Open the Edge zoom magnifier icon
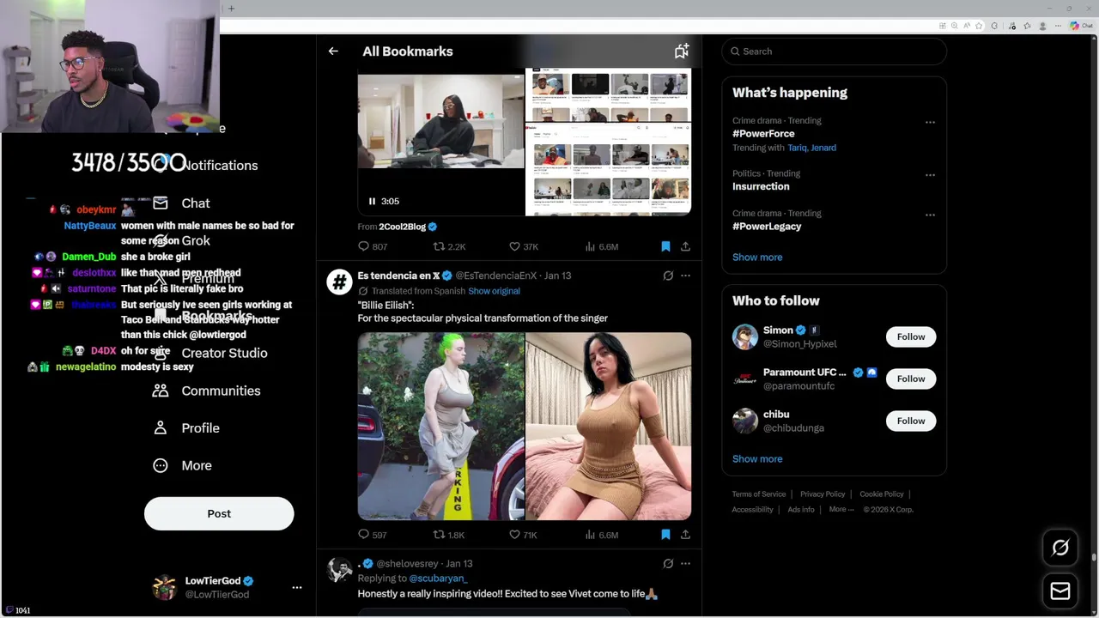1099x618 pixels. (x=954, y=26)
